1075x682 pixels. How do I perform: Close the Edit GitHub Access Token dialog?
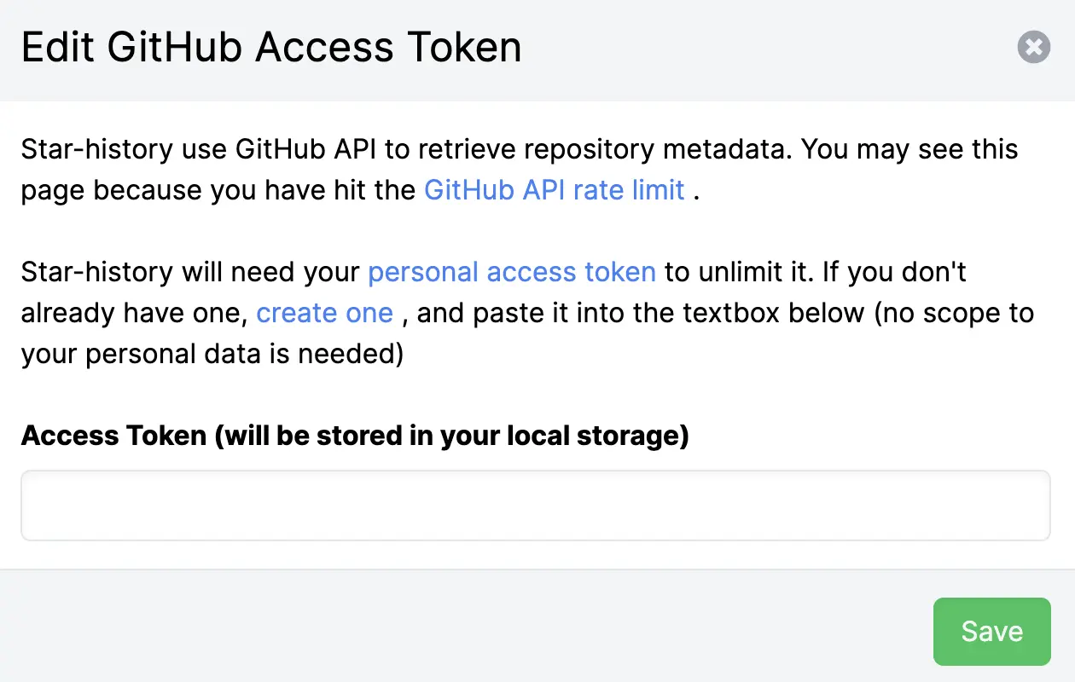coord(1033,47)
